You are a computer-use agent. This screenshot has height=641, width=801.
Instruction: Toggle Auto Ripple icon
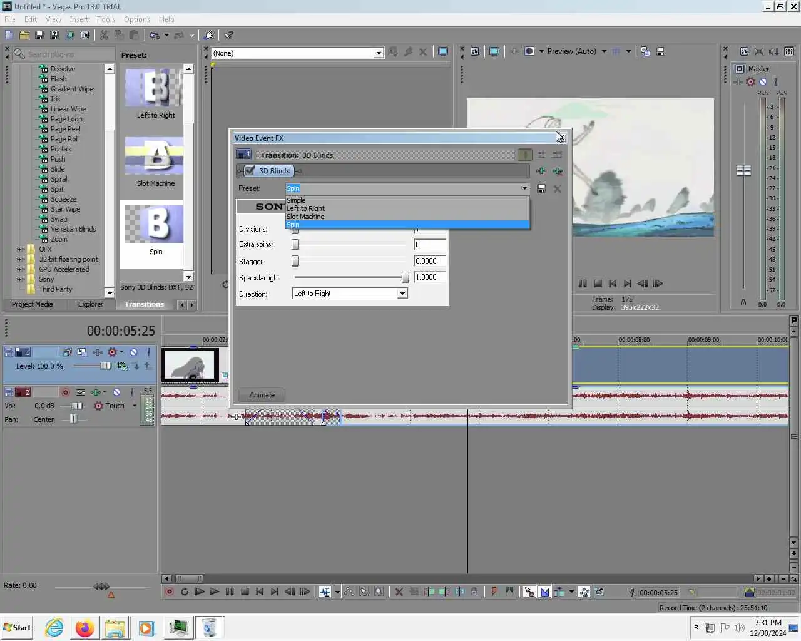coord(560,592)
